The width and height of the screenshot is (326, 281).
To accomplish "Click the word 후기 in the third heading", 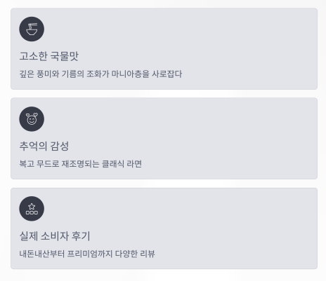I will pyautogui.click(x=81, y=235).
